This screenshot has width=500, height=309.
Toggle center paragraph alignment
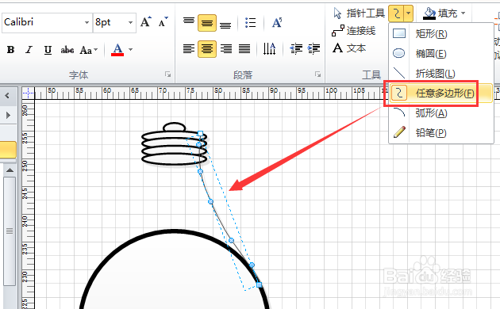point(207,49)
